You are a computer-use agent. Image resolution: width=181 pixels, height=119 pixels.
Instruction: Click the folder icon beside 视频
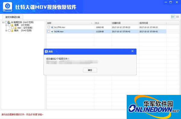(x=12, y=25)
